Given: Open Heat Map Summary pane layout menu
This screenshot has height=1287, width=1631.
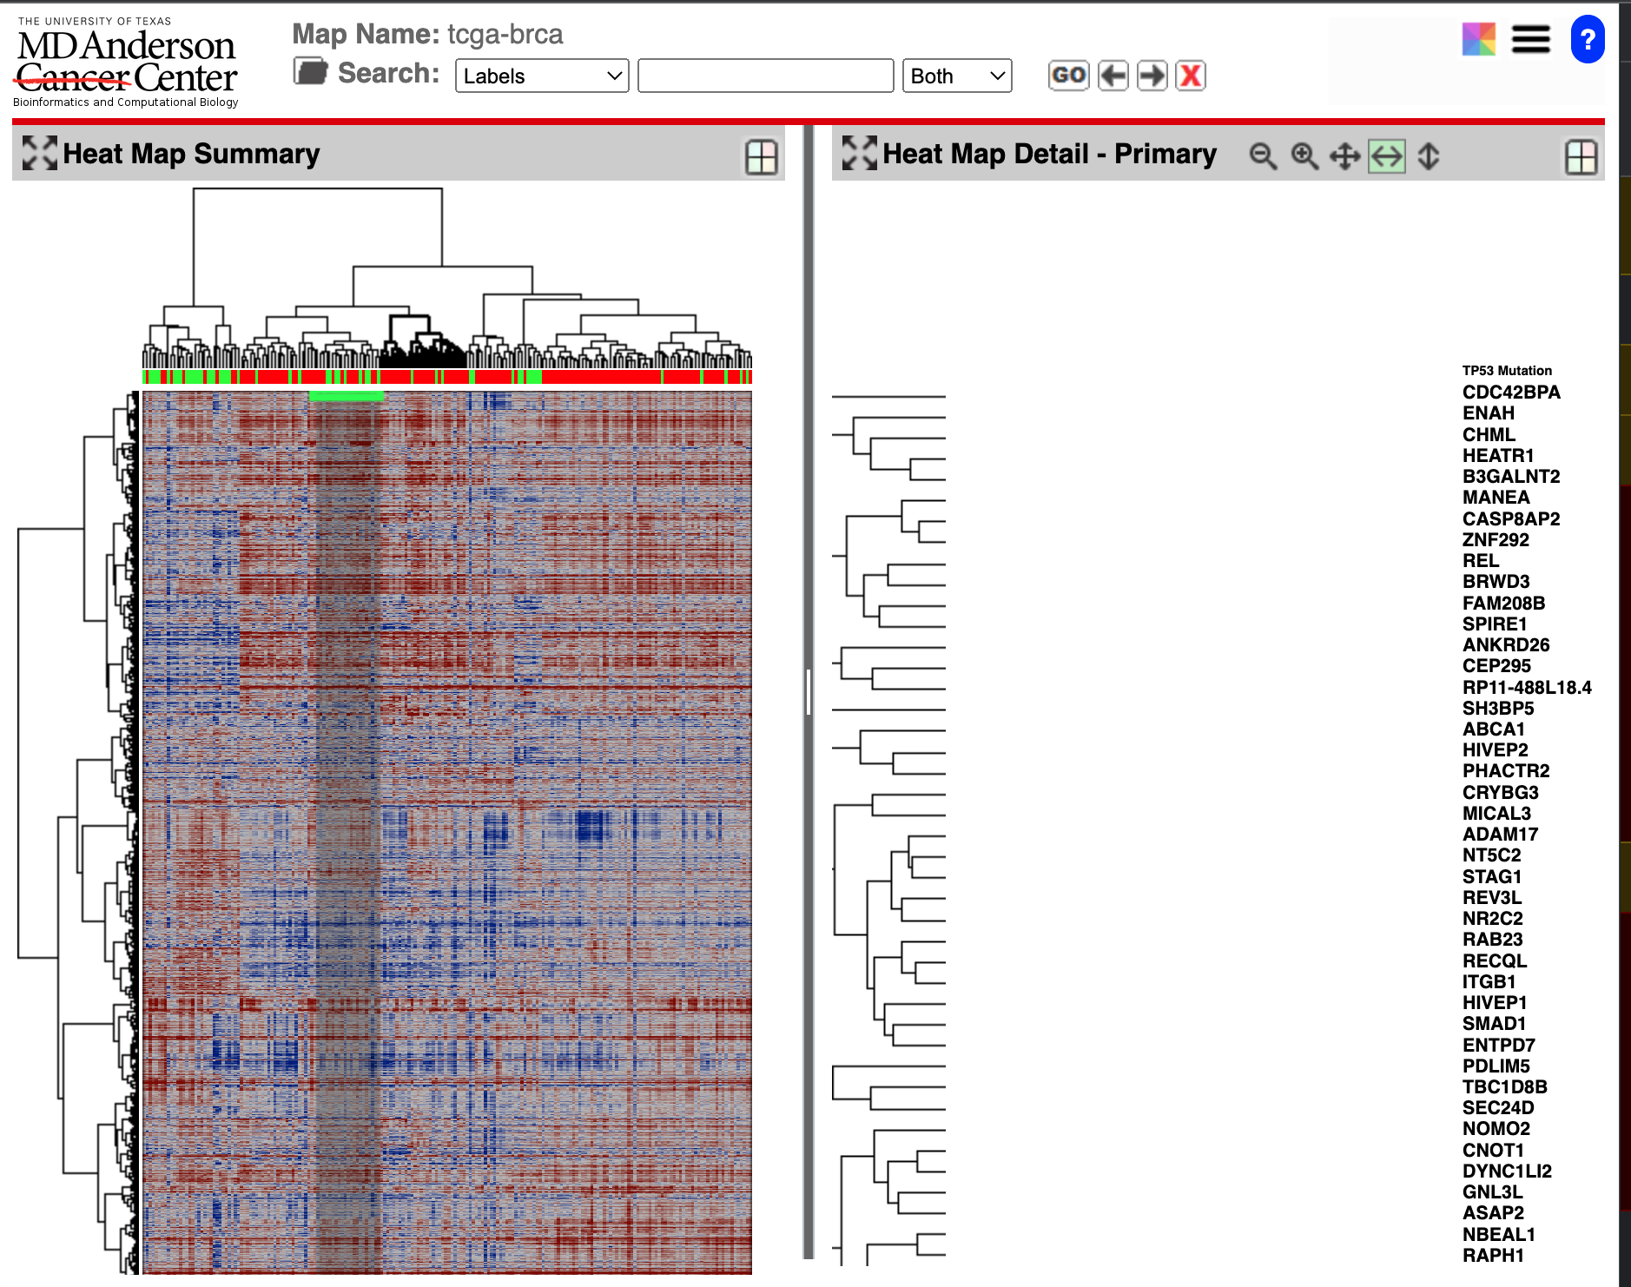Looking at the screenshot, I should click(x=762, y=157).
